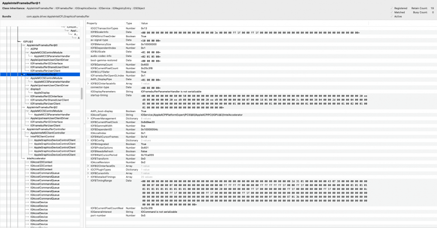
Task: Expand the IOCFPlugInTypes dictionary property
Action: (x=88, y=169)
